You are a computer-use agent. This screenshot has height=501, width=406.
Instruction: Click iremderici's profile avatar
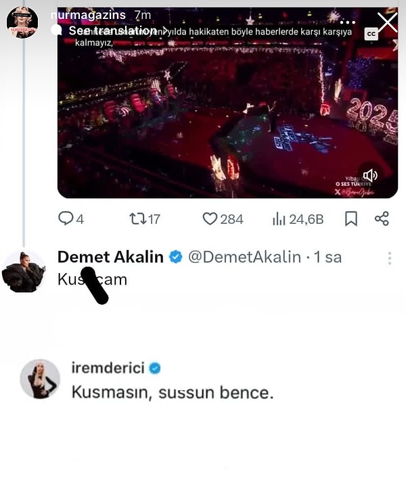coord(40,379)
